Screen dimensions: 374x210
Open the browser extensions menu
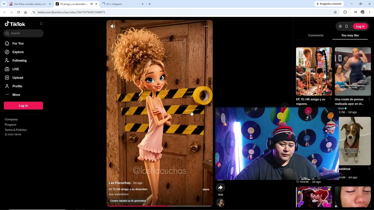click(x=345, y=12)
